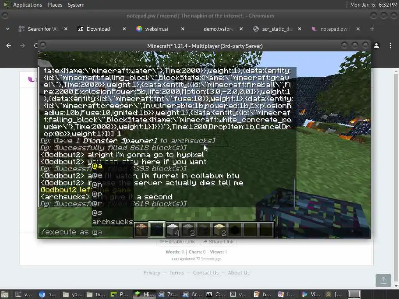Screen dimensions: 399x299
Task: Click 'Godbout2 left the game' yellow message
Action: point(85,190)
